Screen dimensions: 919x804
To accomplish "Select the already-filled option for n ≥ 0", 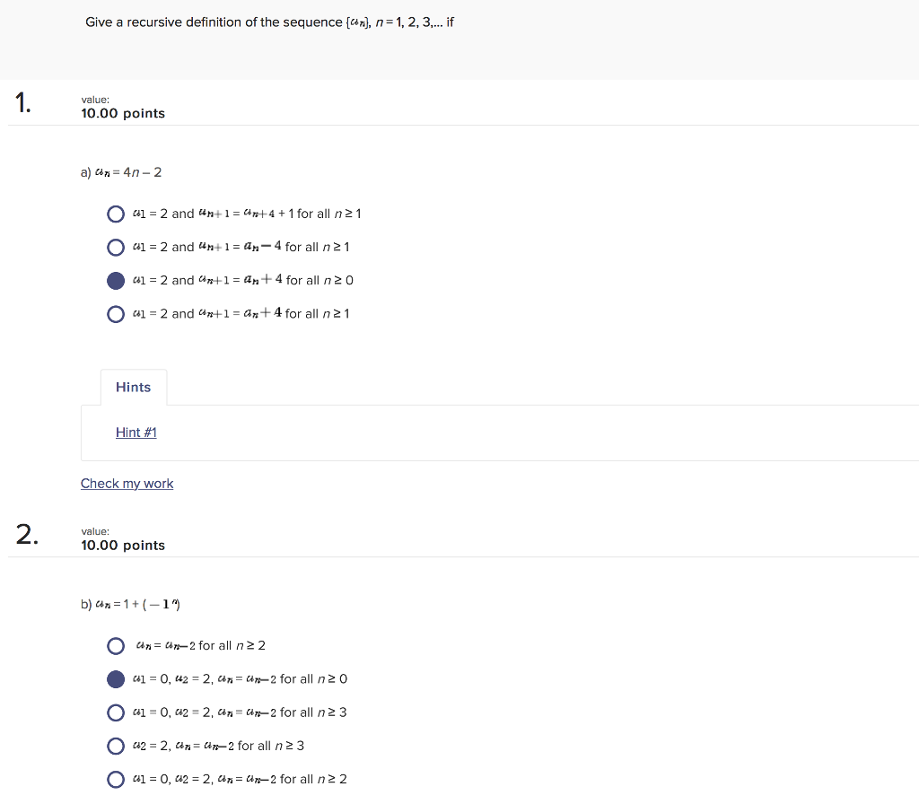I will pos(116,280).
